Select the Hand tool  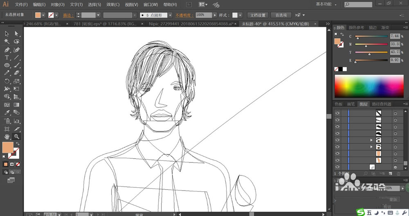pos(7,137)
